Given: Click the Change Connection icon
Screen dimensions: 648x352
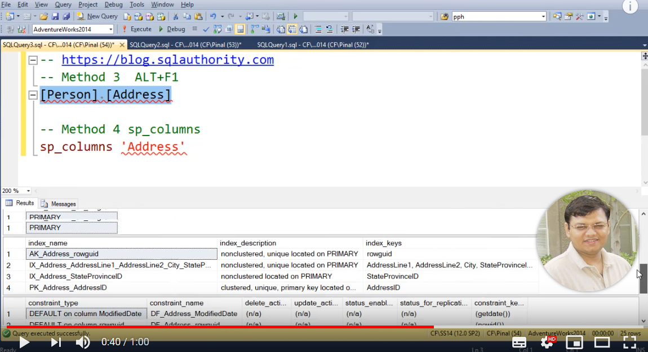Looking at the screenshot, I should tap(21, 29).
